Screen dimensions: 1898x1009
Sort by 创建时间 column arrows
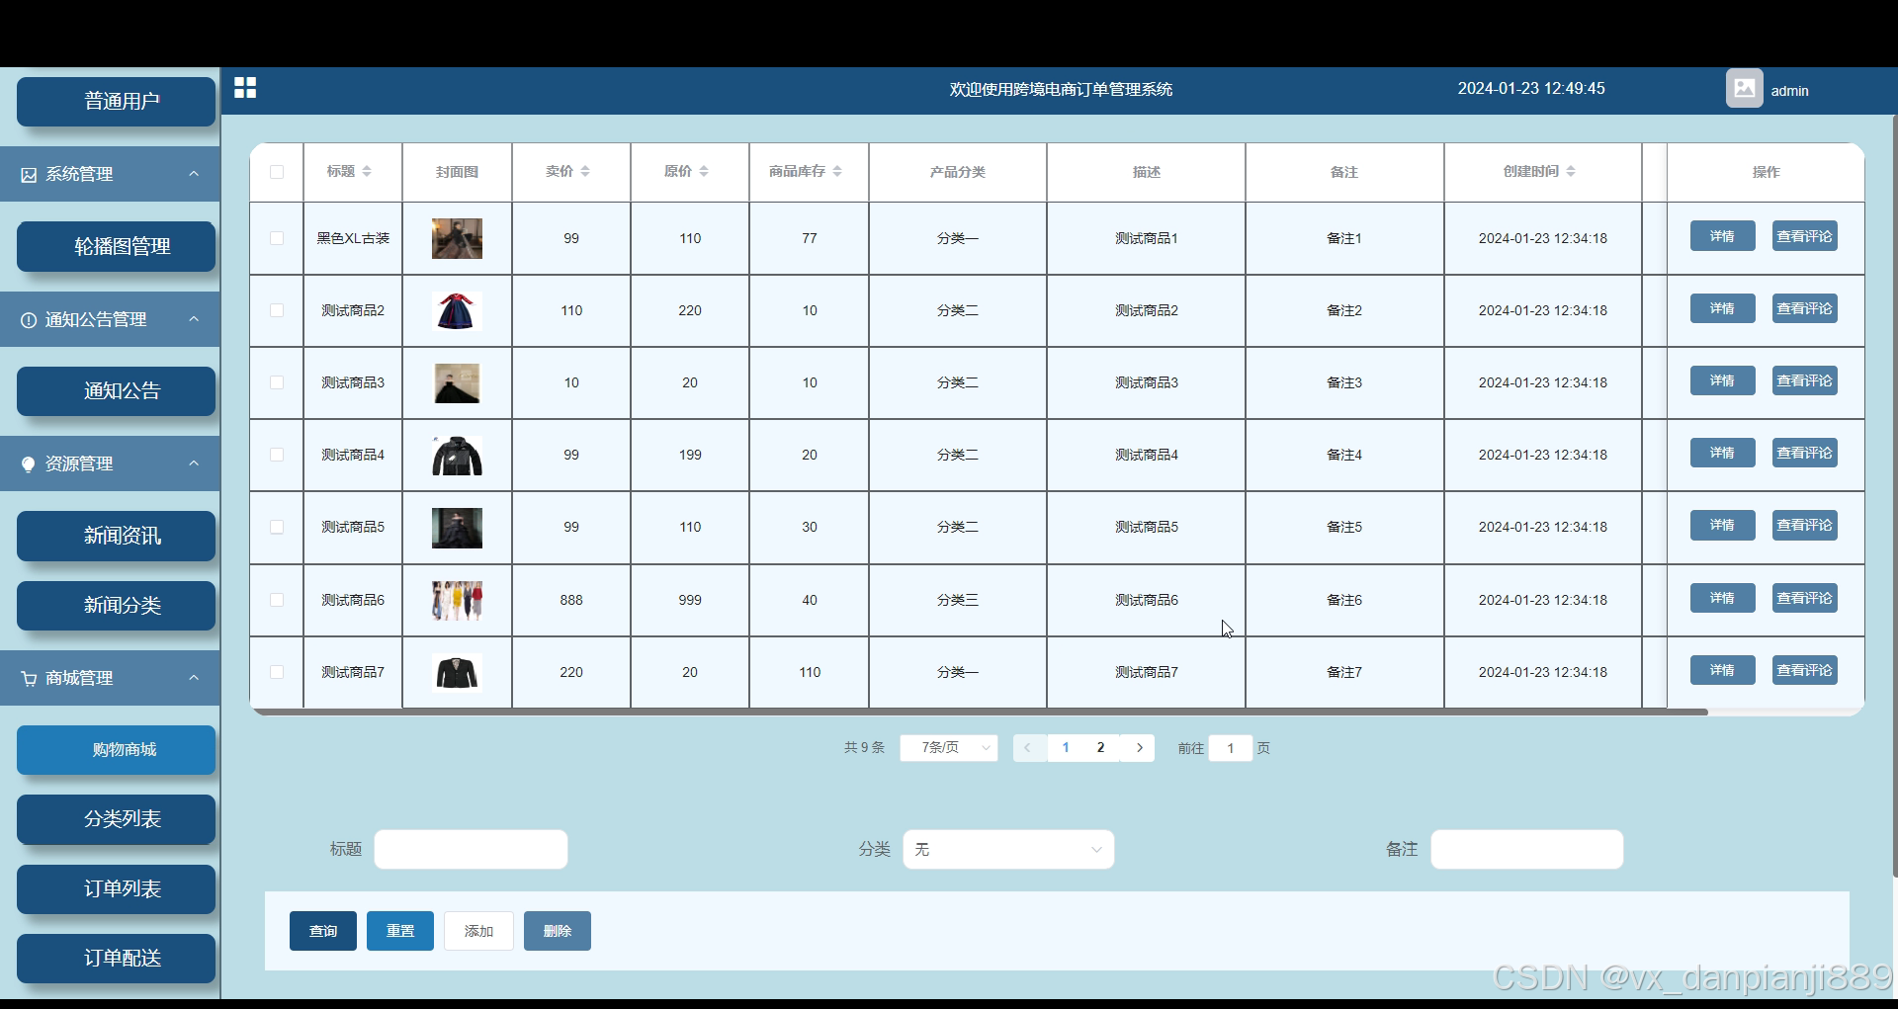click(1571, 172)
